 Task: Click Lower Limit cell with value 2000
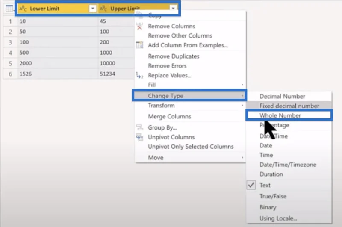coord(58,63)
